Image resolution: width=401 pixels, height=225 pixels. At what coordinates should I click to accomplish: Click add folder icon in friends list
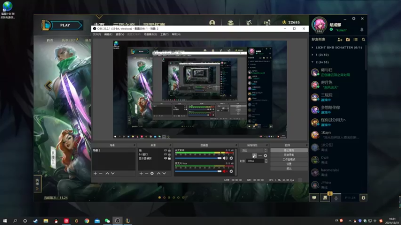(x=348, y=39)
